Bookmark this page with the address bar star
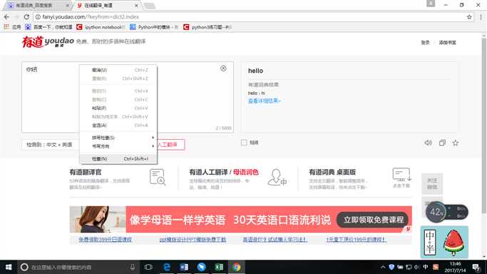This screenshot has width=487, height=274. click(x=469, y=17)
